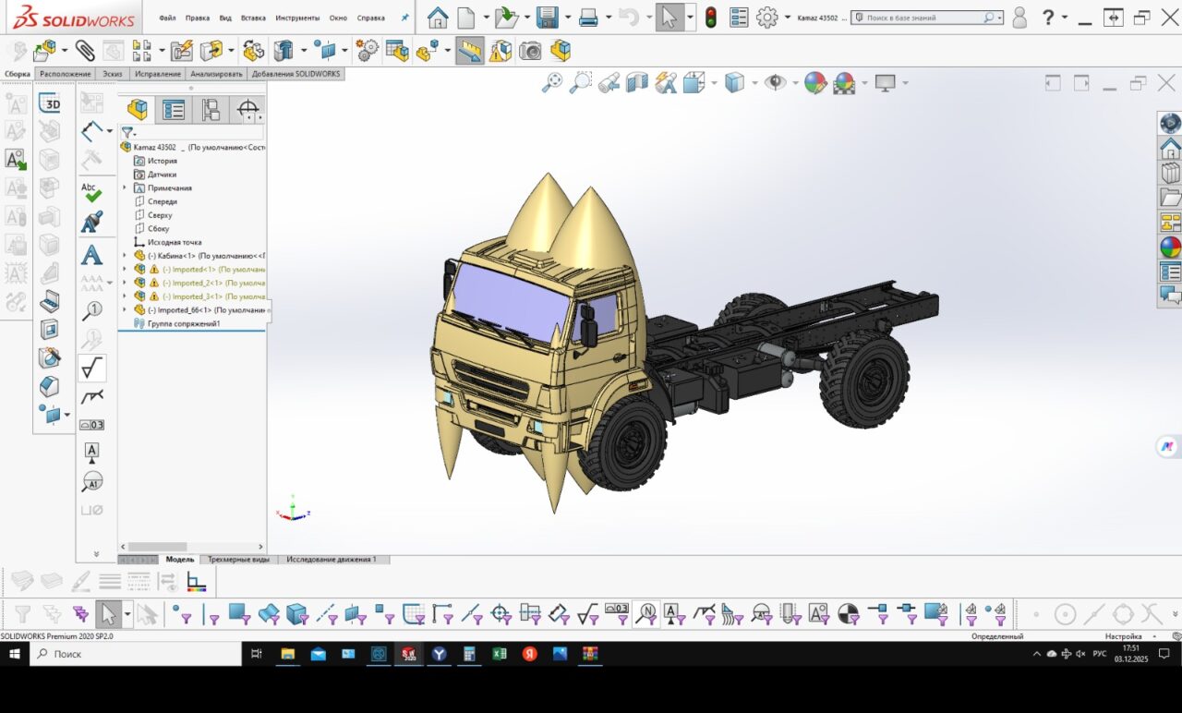Toggle the 3D drawing view button
This screenshot has width=1182, height=713.
pos(49,103)
